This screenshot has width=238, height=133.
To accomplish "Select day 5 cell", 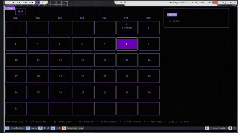I will [x=60, y=44].
